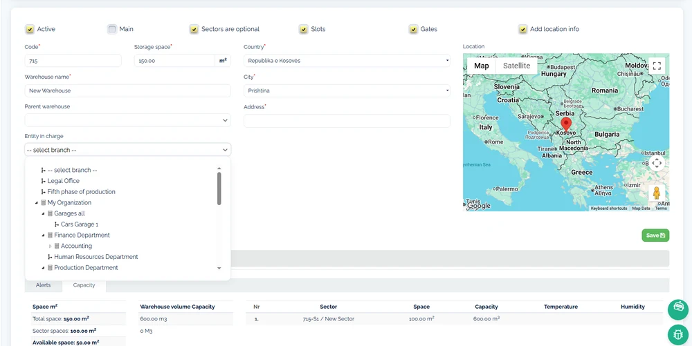
Task: Toggle fullscreen map view
Action: tap(657, 66)
